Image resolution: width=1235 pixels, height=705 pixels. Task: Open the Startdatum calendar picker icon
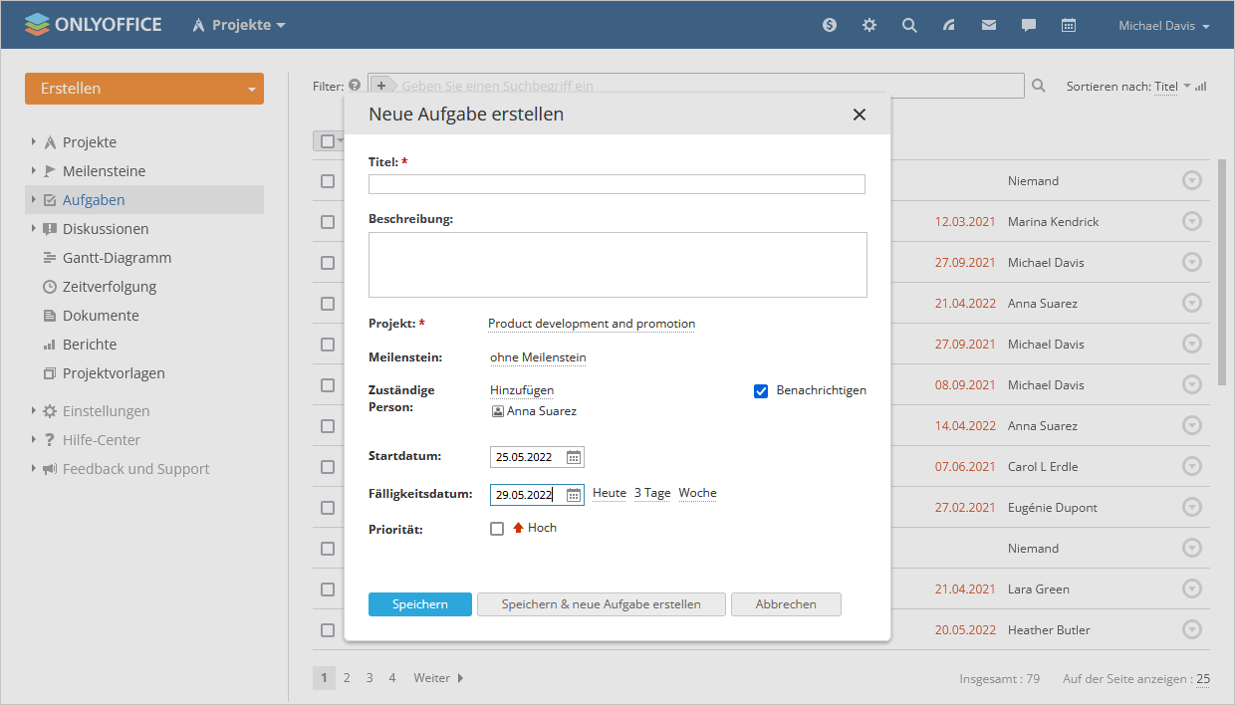574,457
